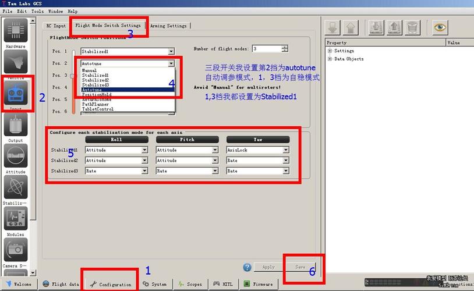The width and height of the screenshot is (474, 291).
Task: Choose TabletControl from the dropdown list
Action: (128, 109)
